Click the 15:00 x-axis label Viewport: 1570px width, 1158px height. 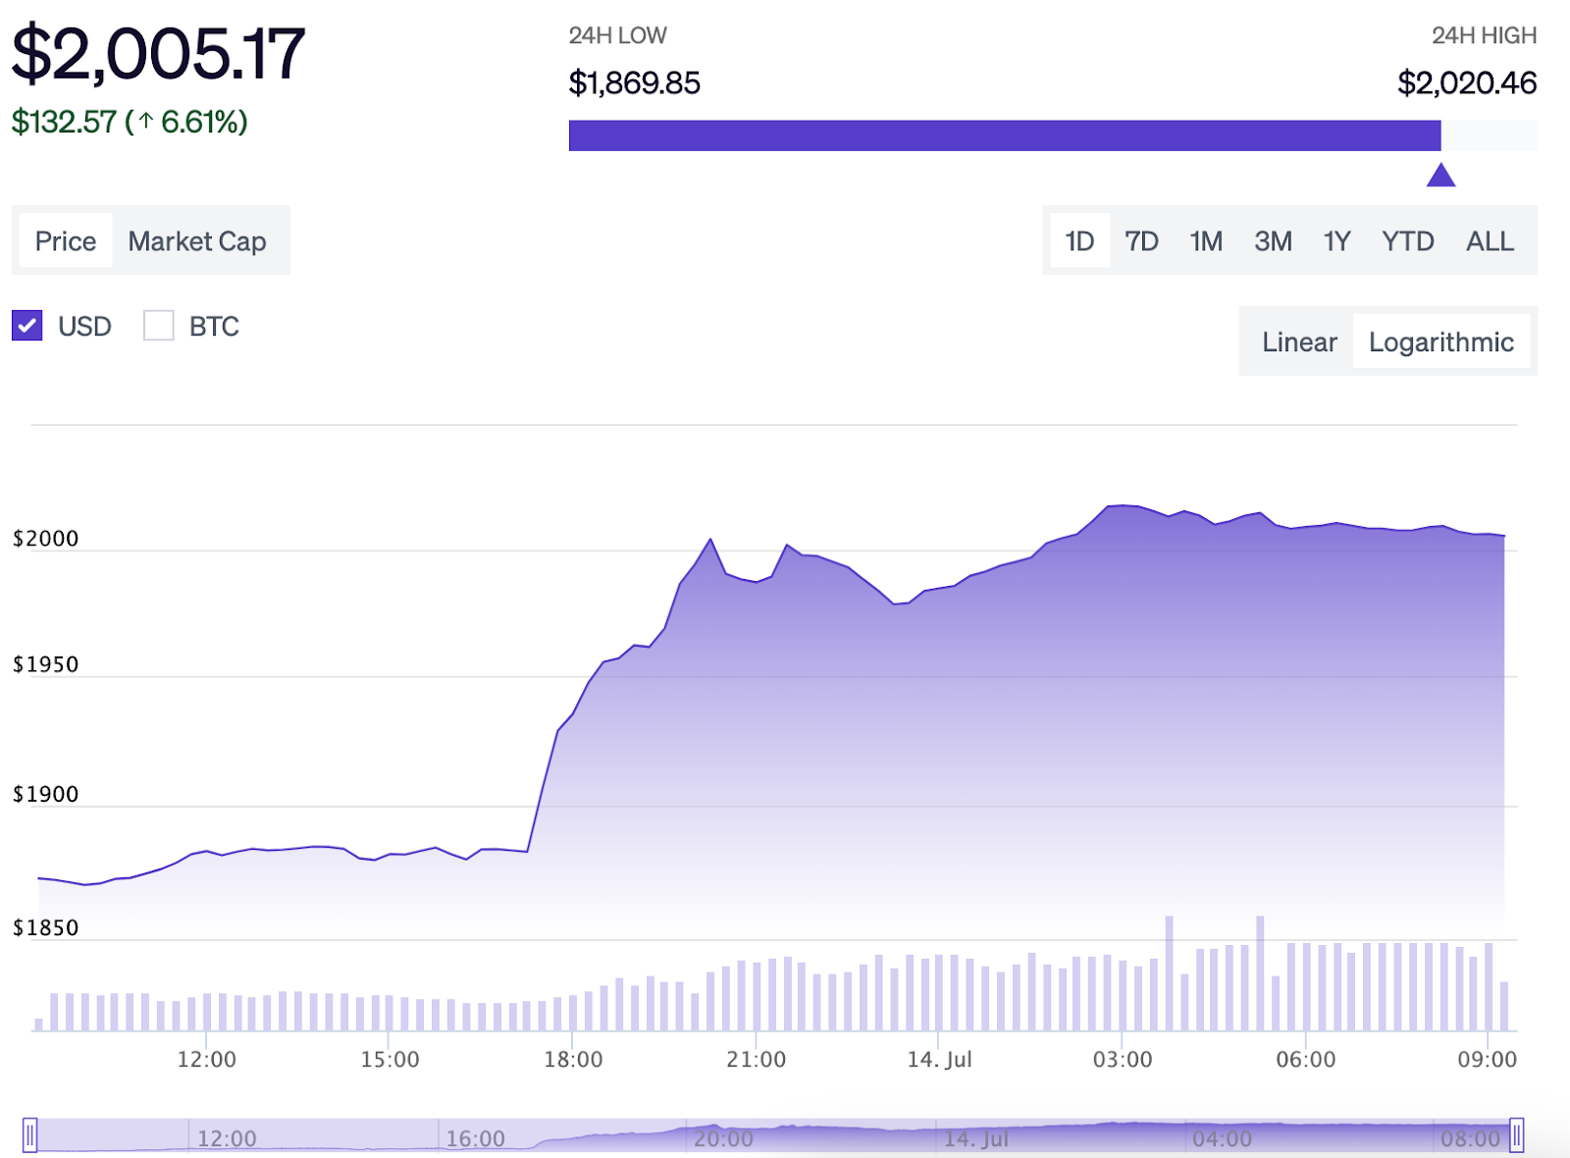coord(390,1060)
